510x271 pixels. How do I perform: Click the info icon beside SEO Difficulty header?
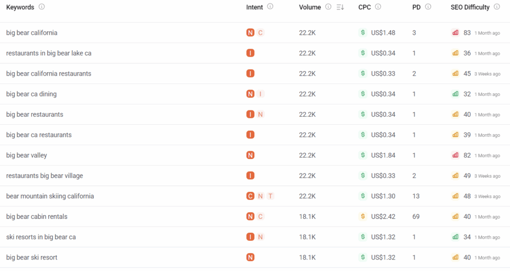(x=497, y=7)
